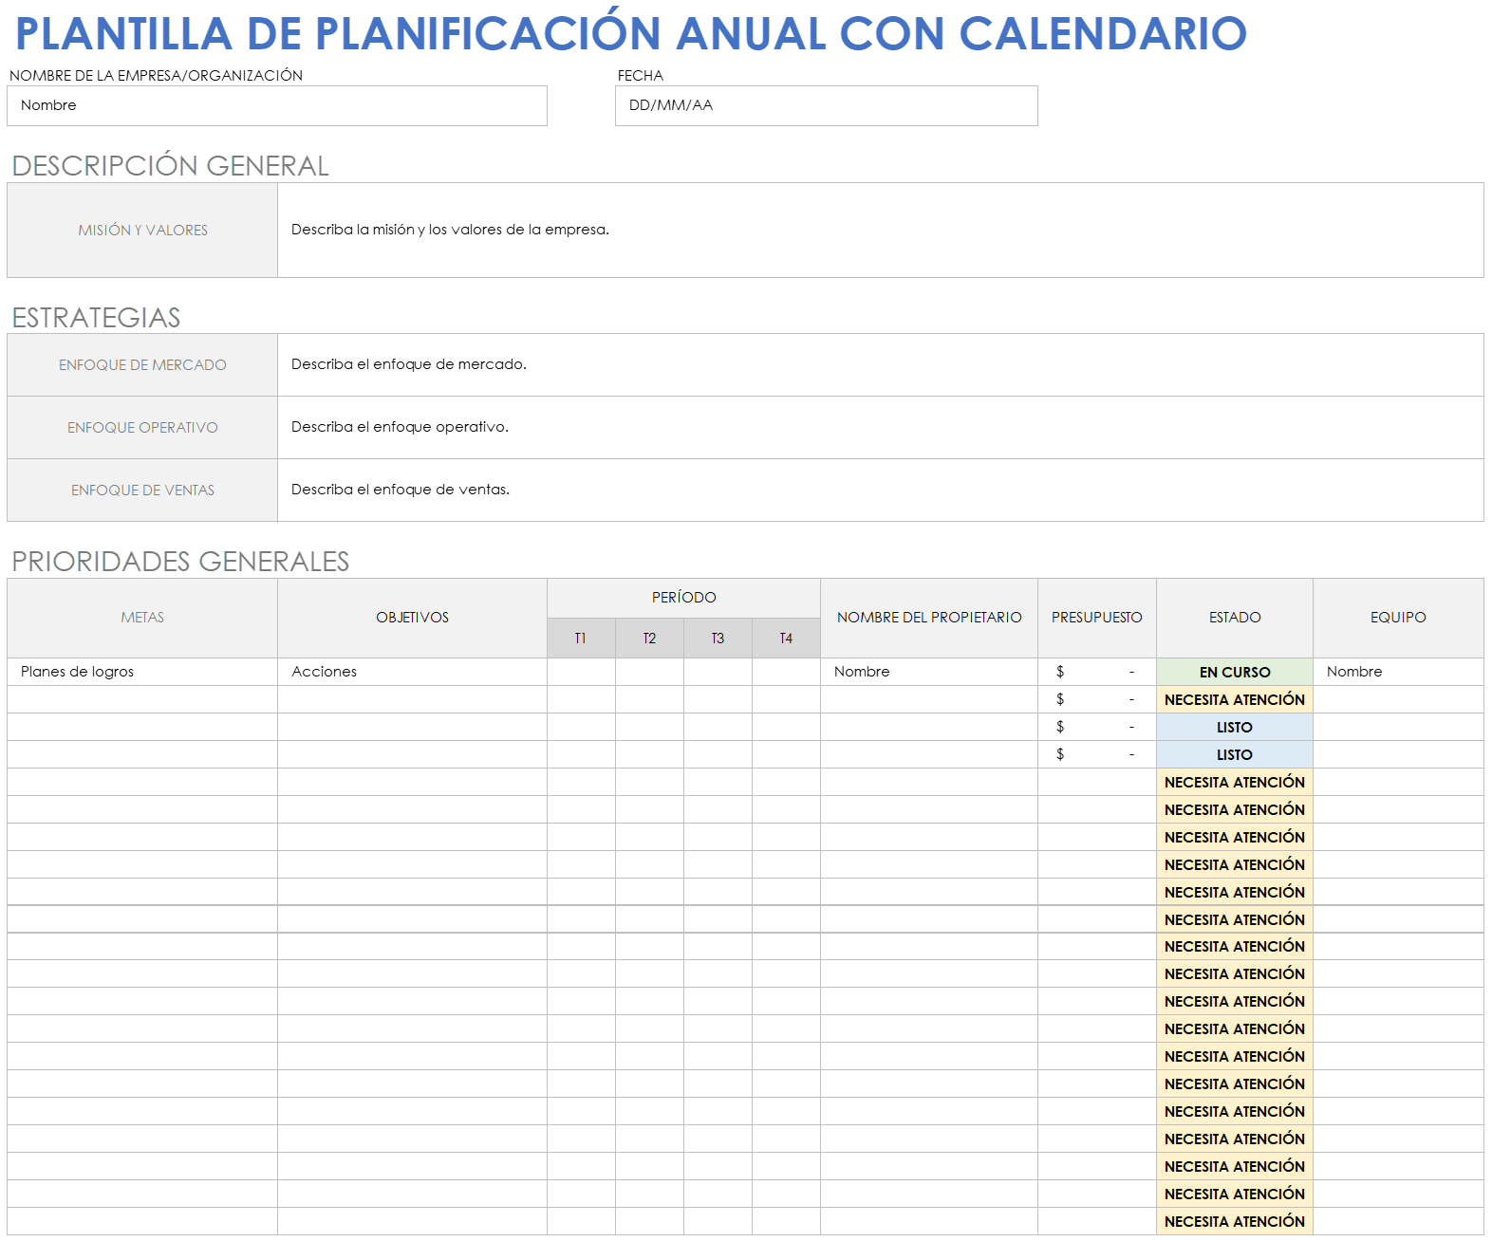1492x1241 pixels.
Task: Click the EQUIPO column header
Action: (x=1398, y=618)
